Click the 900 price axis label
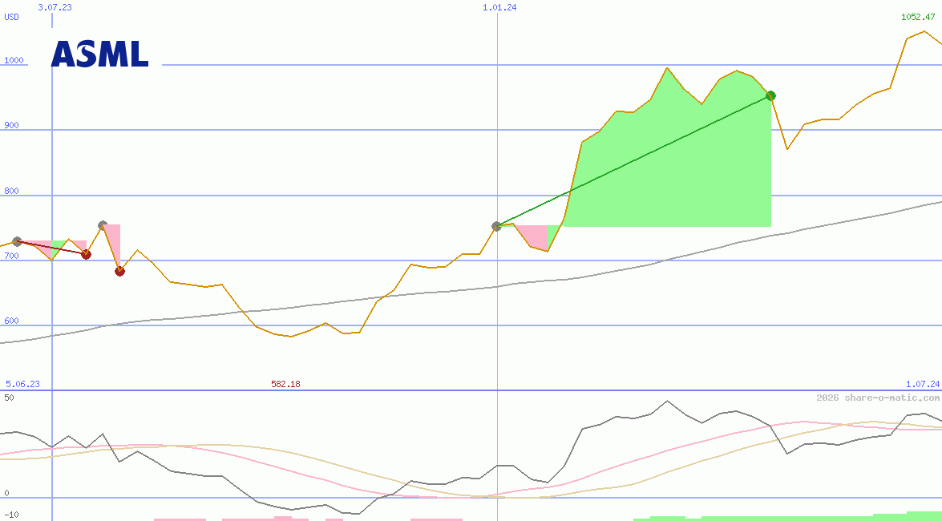The width and height of the screenshot is (942, 521). 11,126
